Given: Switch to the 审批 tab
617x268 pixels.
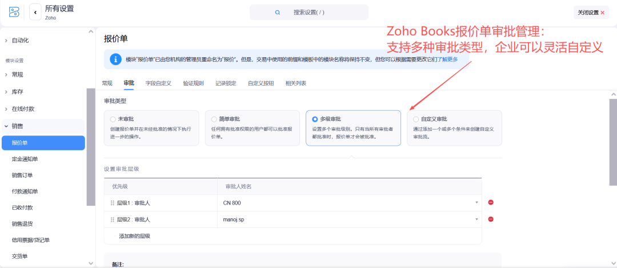Looking at the screenshot, I should [x=129, y=83].
